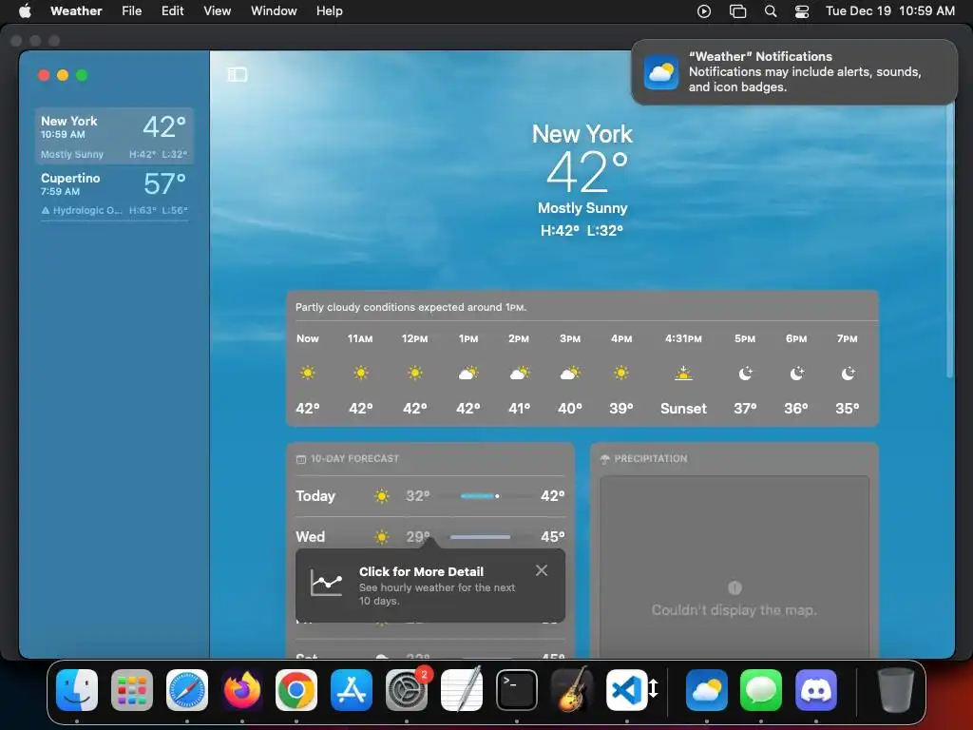
Task: Click the Today forecast row sun icon
Action: [x=382, y=496]
